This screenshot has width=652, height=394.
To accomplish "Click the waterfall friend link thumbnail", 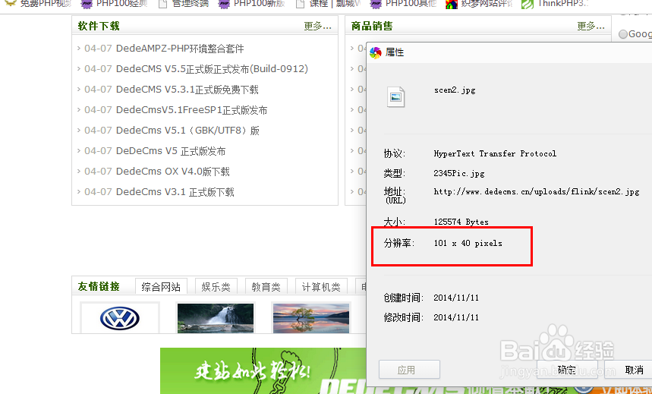I will (x=216, y=318).
